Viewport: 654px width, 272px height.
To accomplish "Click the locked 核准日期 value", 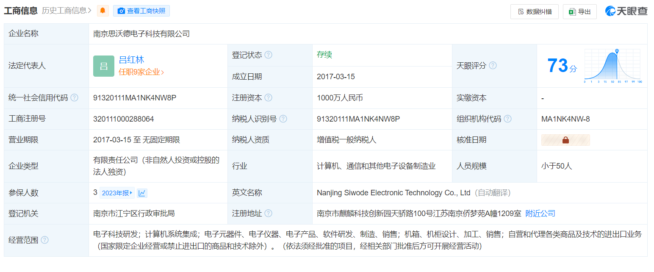I will pyautogui.click(x=565, y=140).
